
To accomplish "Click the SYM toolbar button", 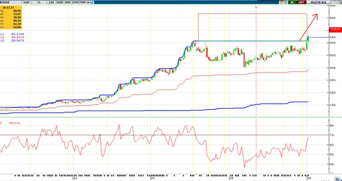I will click(x=75, y=2).
